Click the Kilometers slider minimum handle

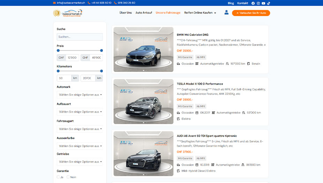[58, 71]
